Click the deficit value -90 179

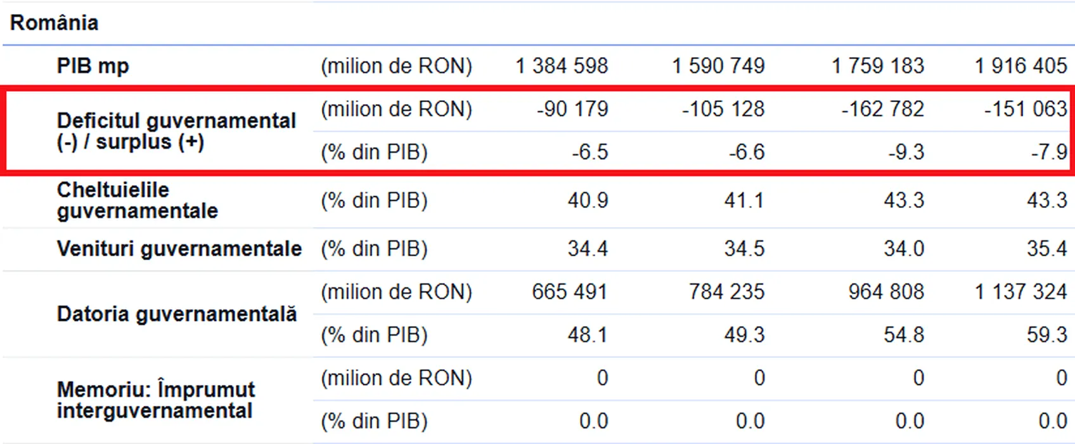(x=572, y=109)
